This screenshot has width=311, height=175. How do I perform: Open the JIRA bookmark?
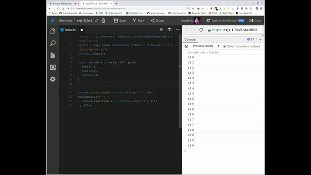99,13
